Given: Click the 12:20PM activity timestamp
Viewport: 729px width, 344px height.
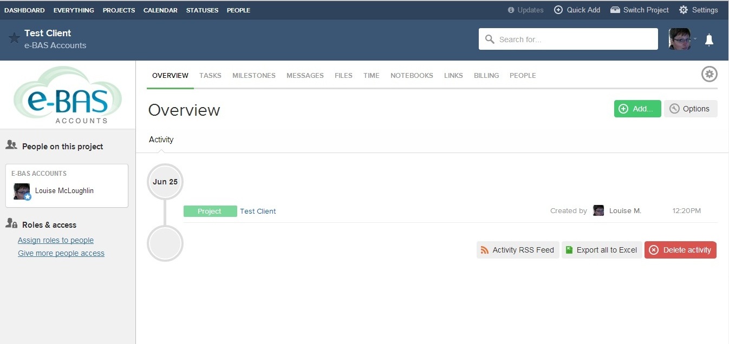Looking at the screenshot, I should click(x=686, y=211).
